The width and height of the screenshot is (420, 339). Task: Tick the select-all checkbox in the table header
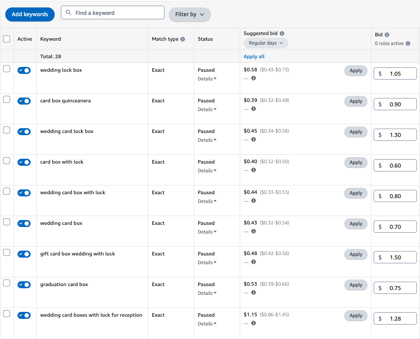tap(7, 39)
